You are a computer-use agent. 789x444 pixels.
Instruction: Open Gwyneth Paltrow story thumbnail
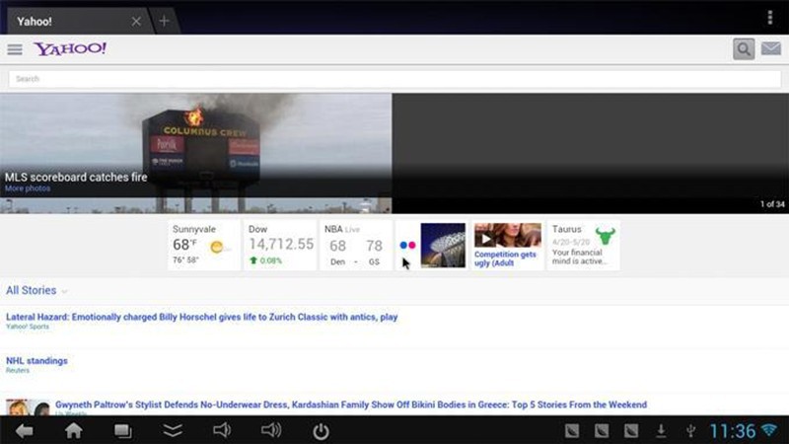click(x=28, y=407)
